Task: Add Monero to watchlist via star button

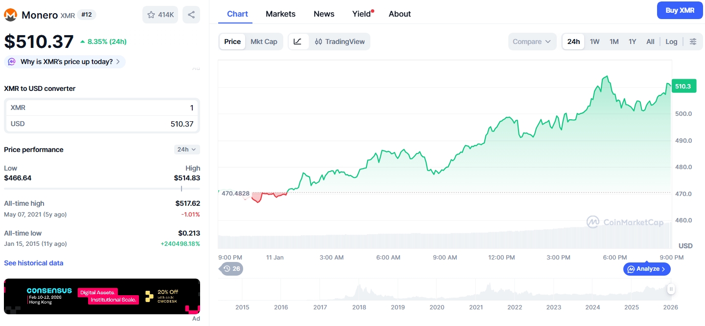Action: [x=160, y=15]
